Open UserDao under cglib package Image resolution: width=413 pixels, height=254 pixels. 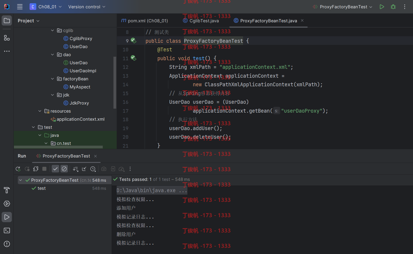pos(76,46)
